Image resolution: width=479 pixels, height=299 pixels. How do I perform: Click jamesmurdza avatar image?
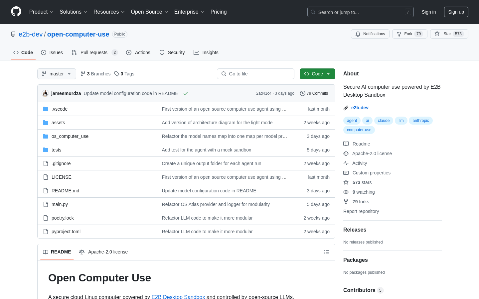tap(45, 93)
